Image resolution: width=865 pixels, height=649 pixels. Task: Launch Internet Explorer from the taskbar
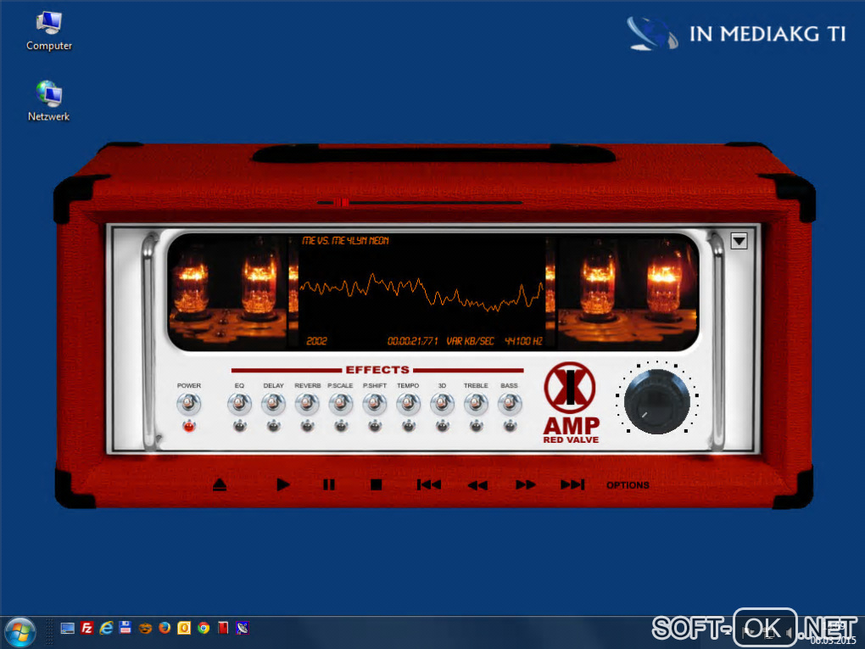click(106, 628)
